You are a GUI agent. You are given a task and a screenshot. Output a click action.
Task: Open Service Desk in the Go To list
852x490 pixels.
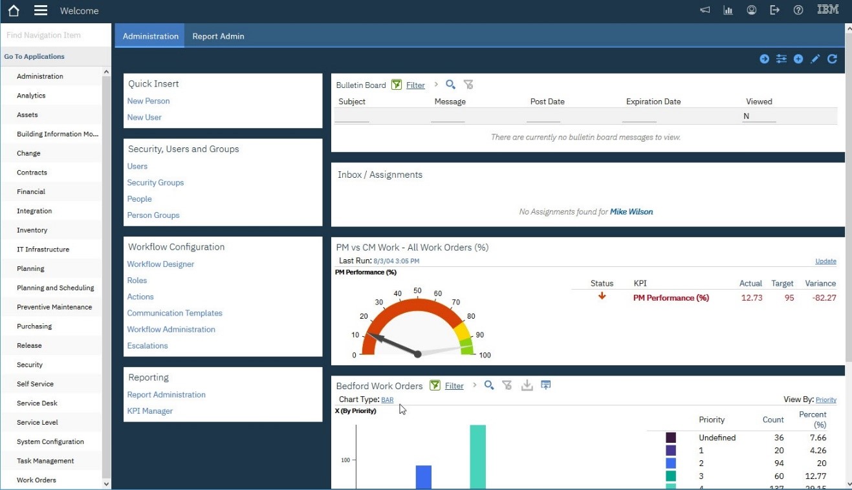point(37,403)
